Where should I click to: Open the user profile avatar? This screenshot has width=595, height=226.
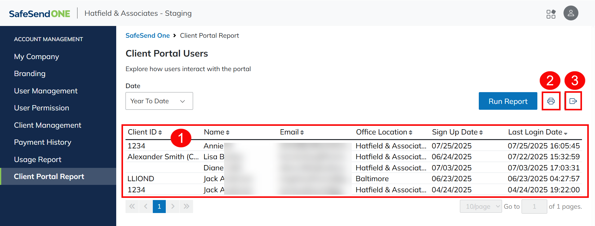pyautogui.click(x=571, y=13)
